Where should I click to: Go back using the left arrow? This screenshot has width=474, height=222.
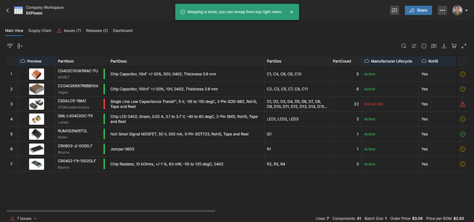8,10
